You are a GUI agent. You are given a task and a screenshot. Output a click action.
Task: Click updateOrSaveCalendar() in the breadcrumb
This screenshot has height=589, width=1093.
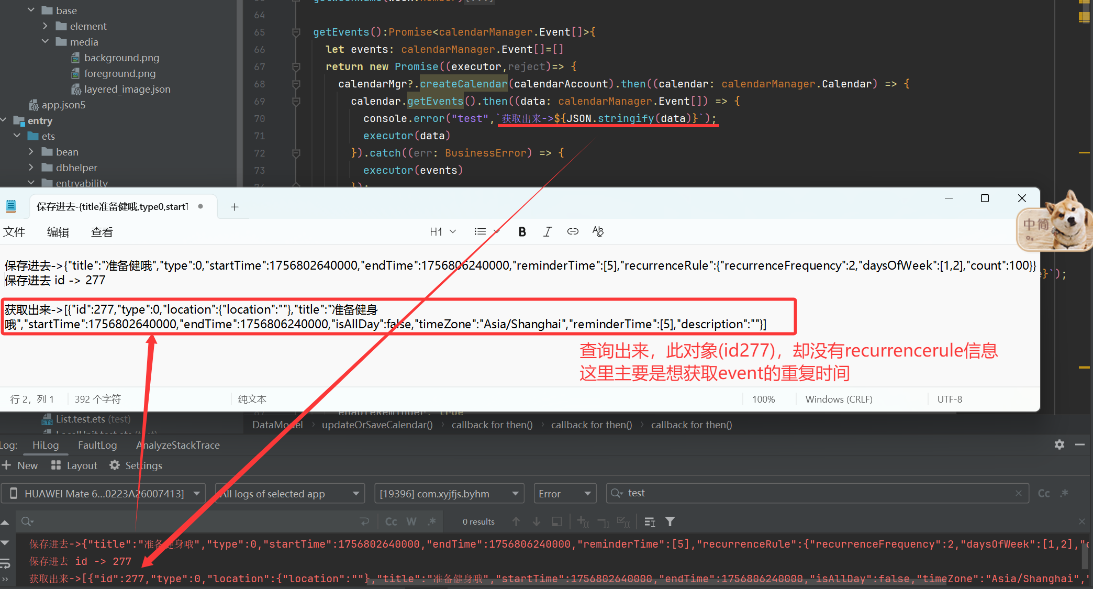[377, 425]
